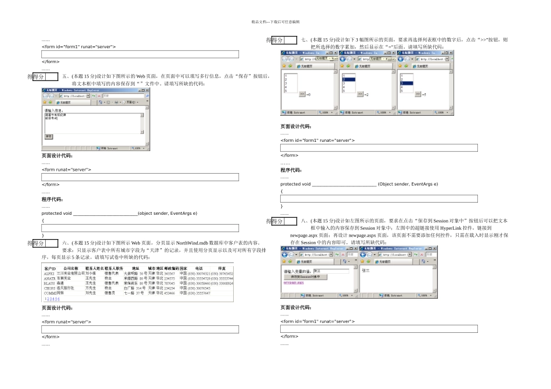Open the 100% zoom dropdown in the right question eight browser
Image resolution: width=551 pixels, height=389 pixels.
click(x=431, y=295)
